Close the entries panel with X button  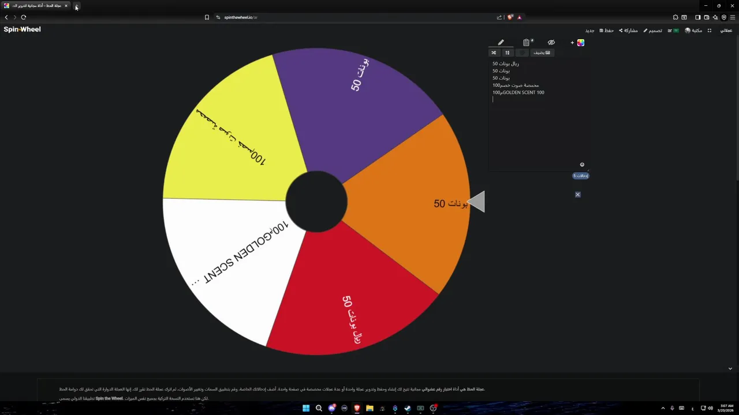(577, 195)
